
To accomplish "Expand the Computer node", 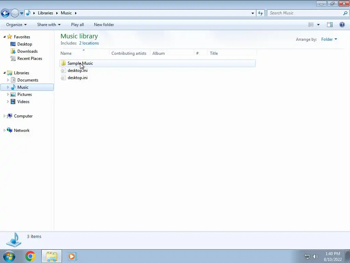I will click(4, 116).
